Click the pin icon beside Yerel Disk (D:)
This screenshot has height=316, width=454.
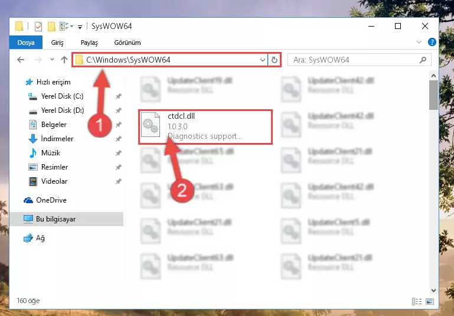pyautogui.click(x=119, y=110)
